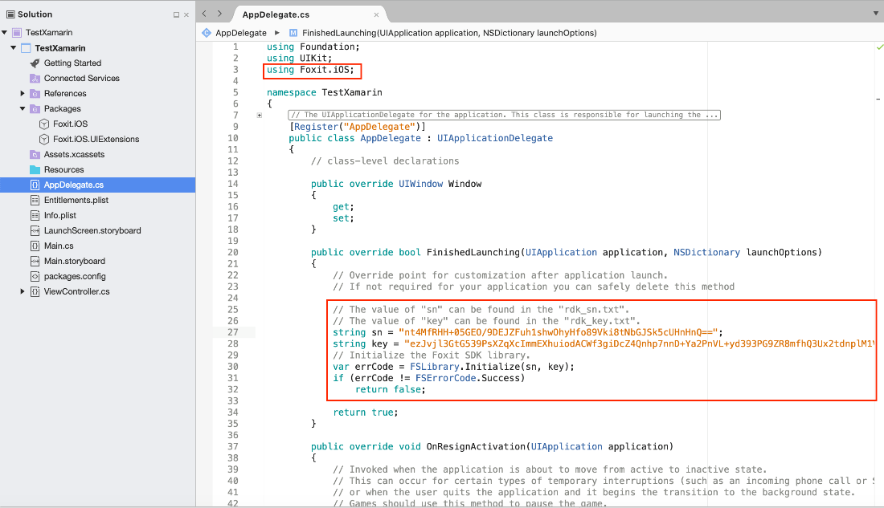Click the TestXamarin solution icon

tap(17, 33)
